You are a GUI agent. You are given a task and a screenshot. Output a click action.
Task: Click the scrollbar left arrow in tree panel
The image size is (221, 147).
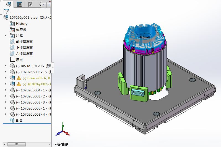tap(5, 144)
